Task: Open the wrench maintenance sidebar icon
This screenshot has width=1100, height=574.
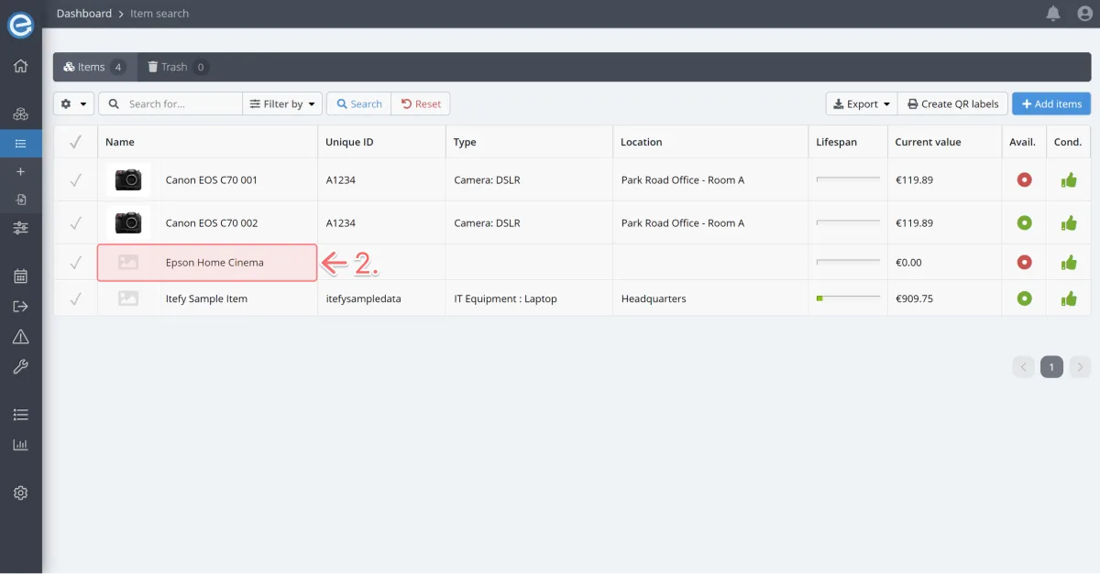Action: pyautogui.click(x=20, y=367)
